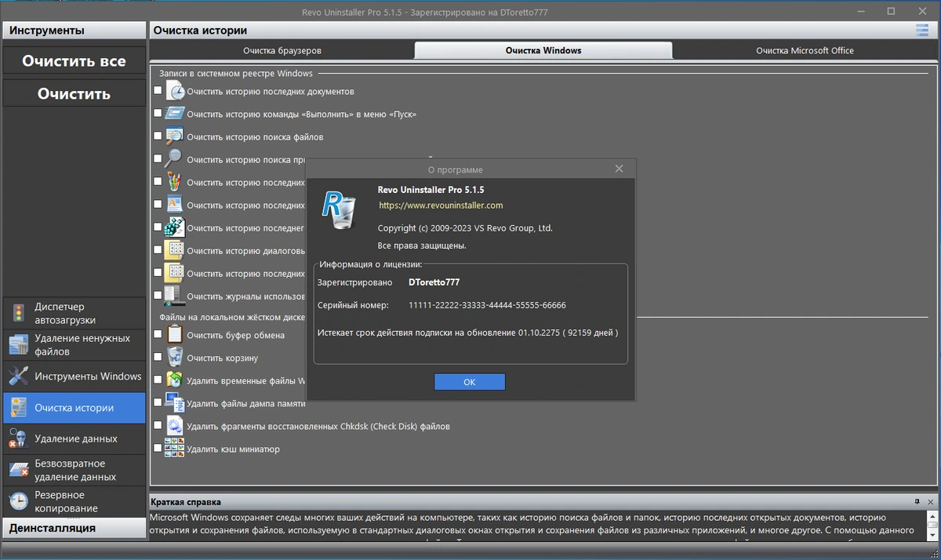Viewport: 941px width, 560px height.
Task: Click the recycle bin icon in the list
Action: [174, 358]
